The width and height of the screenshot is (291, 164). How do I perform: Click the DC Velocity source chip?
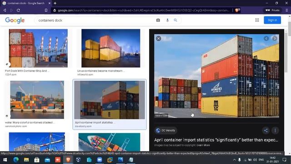(166, 131)
